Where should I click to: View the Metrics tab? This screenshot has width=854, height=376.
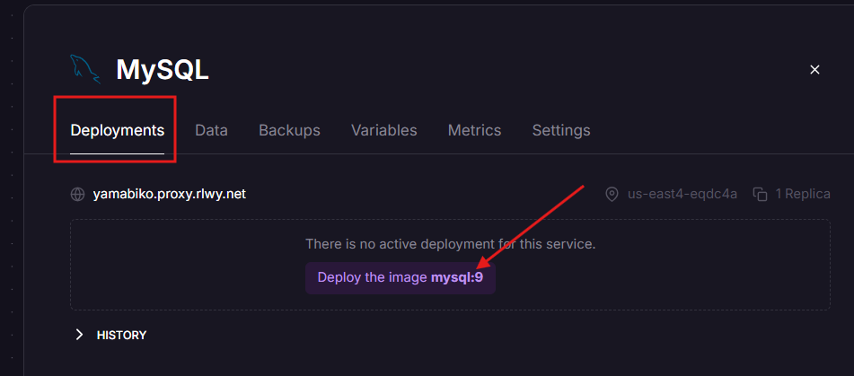pyautogui.click(x=474, y=131)
